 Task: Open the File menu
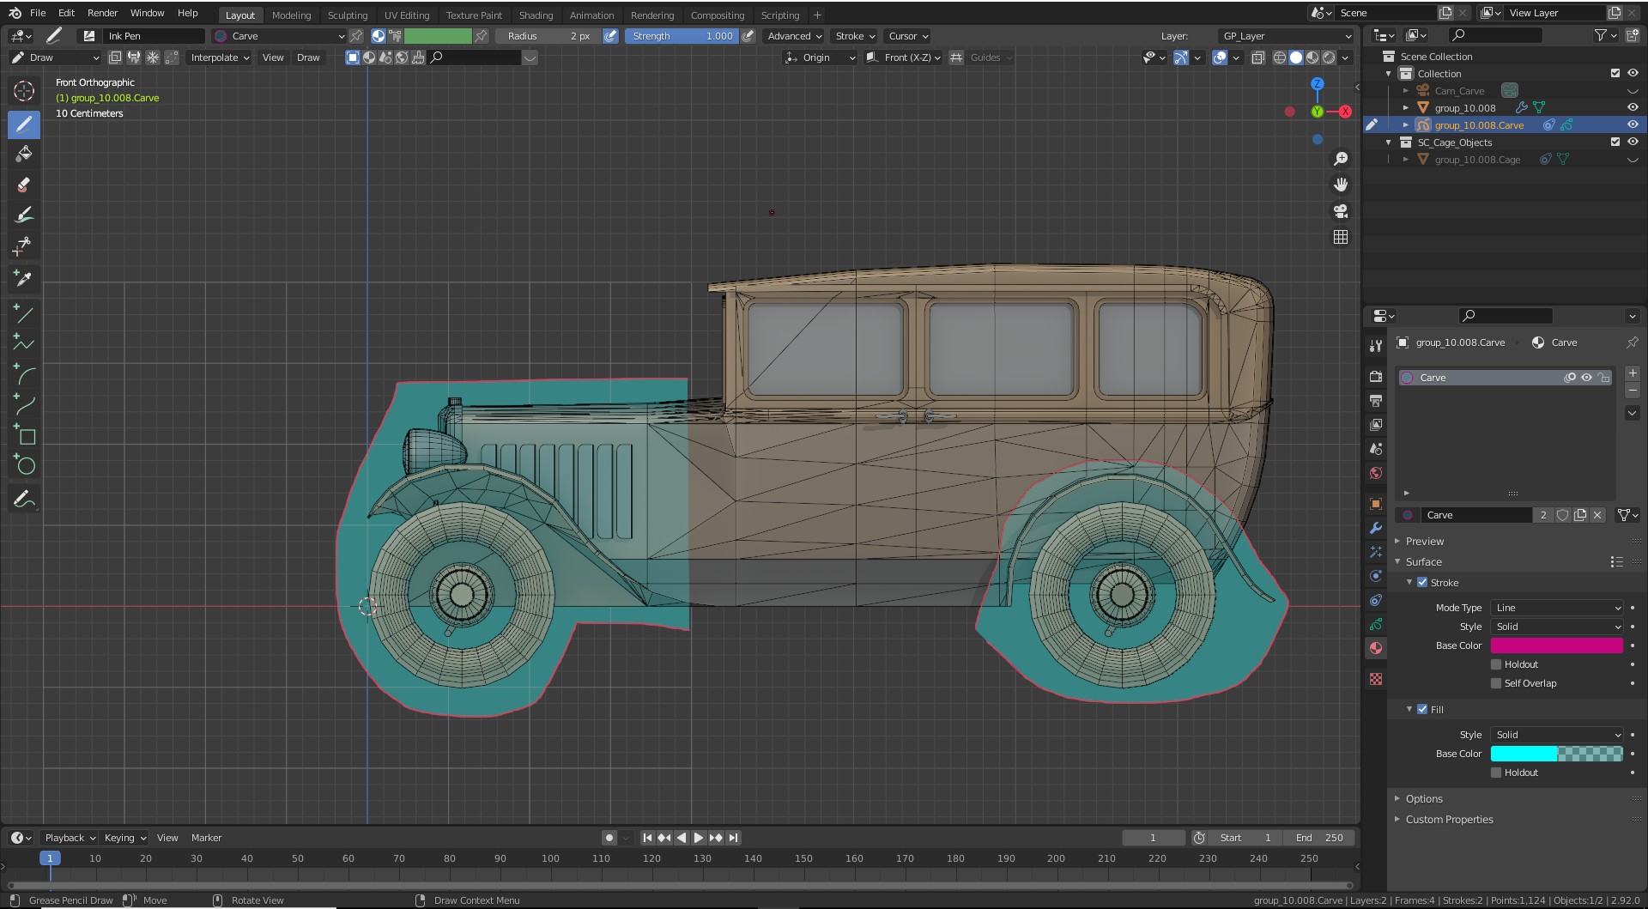38,13
